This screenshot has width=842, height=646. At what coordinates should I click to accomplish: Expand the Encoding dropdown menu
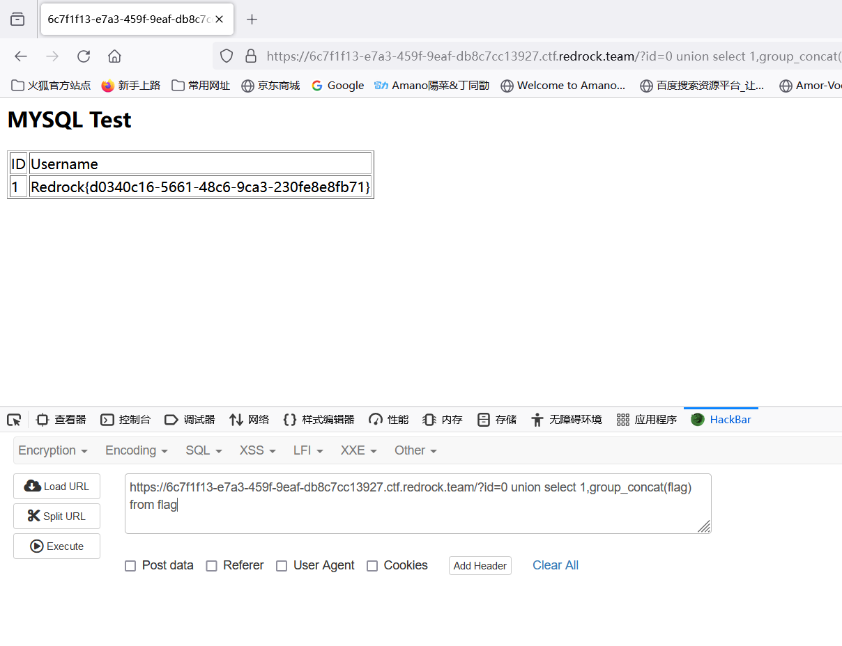tap(137, 450)
